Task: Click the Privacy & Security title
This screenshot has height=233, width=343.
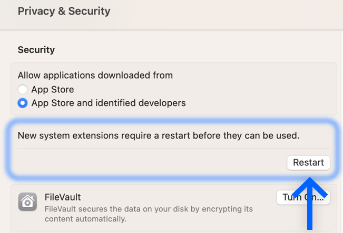Action: pyautogui.click(x=64, y=11)
